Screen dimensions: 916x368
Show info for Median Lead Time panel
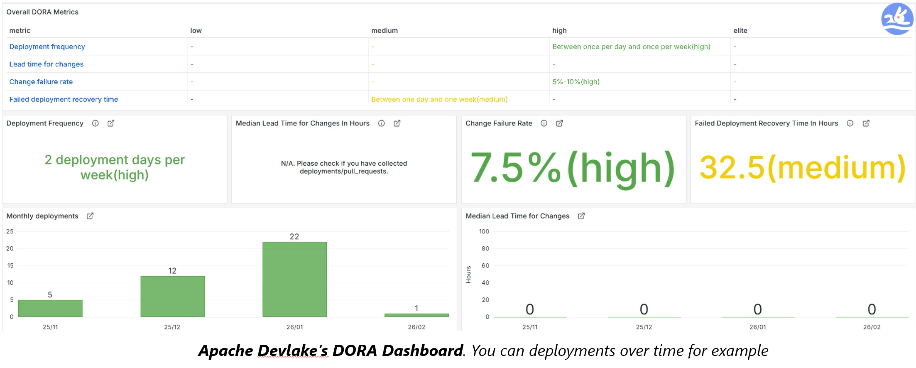[381, 123]
